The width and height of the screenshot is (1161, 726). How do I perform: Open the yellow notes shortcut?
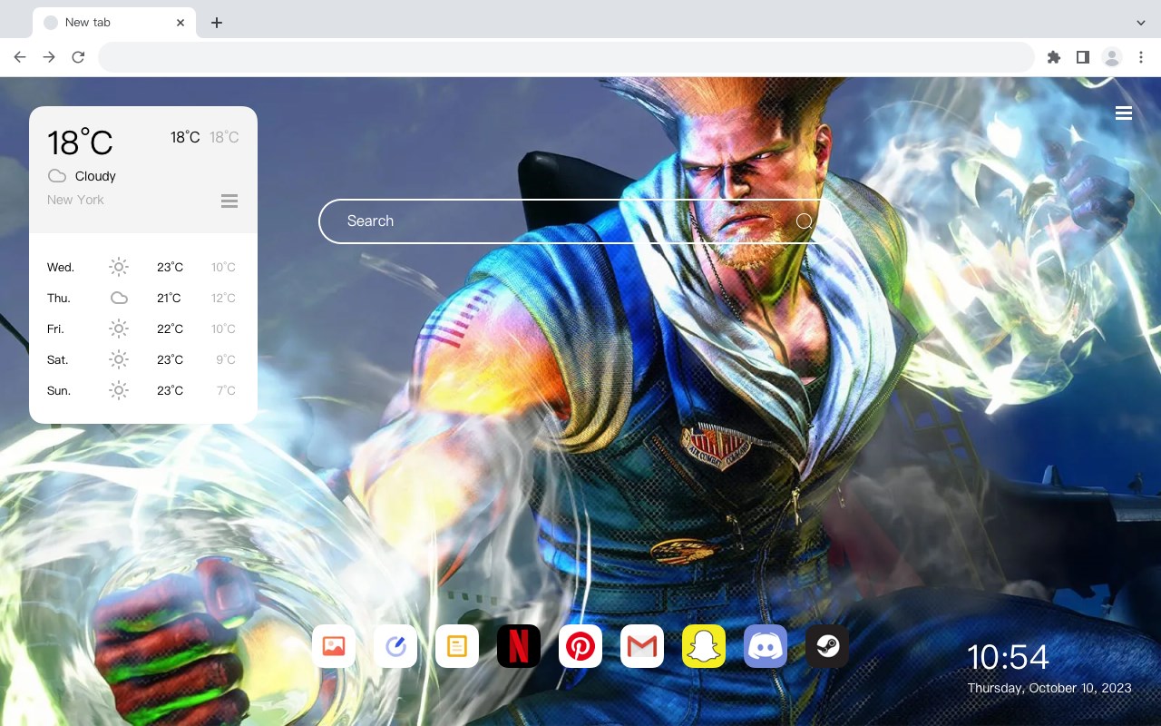(457, 646)
